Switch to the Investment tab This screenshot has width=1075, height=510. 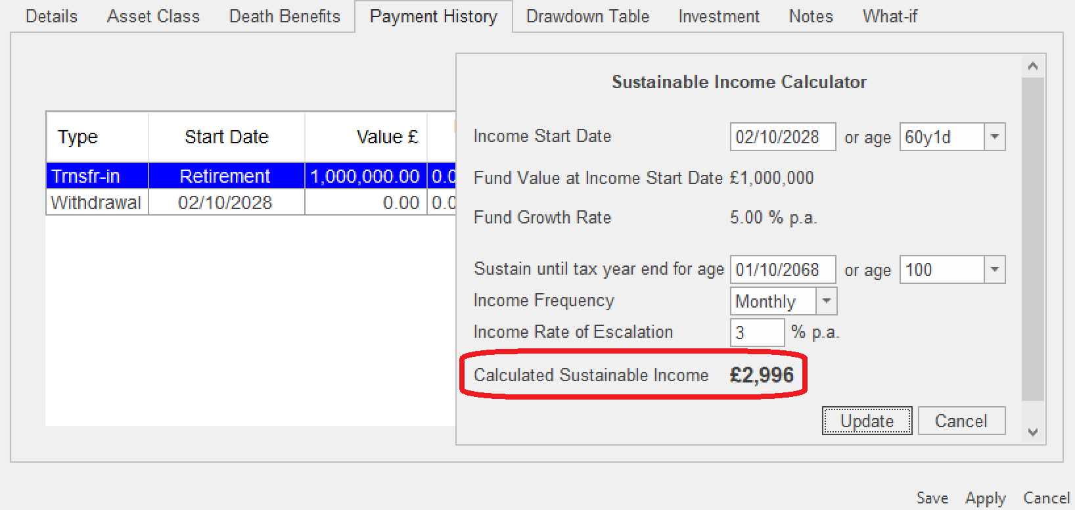tap(719, 16)
